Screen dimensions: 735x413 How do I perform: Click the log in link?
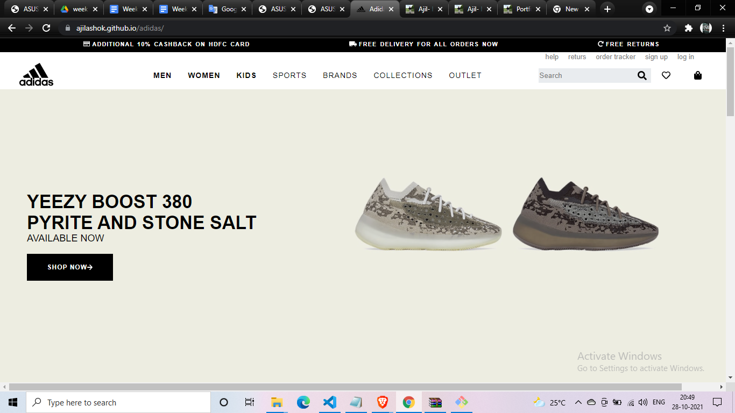coord(685,57)
